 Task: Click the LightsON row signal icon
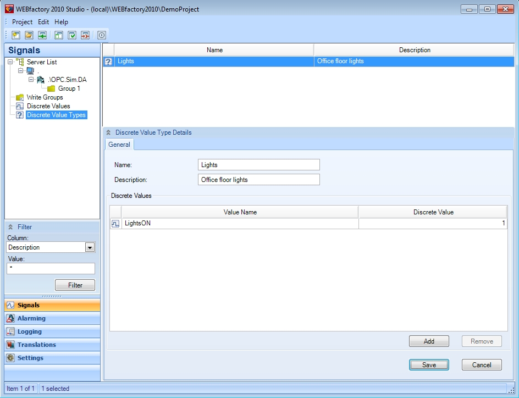click(115, 224)
